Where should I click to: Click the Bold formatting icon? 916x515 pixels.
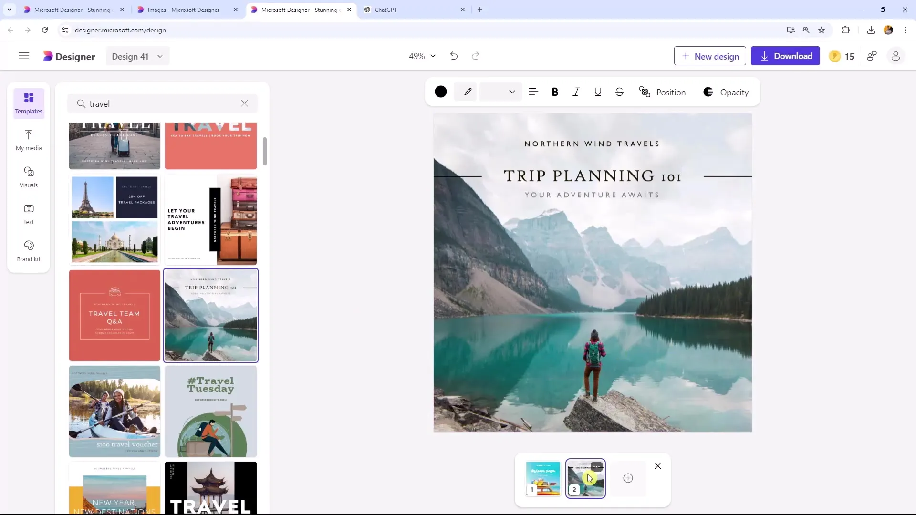(x=554, y=93)
